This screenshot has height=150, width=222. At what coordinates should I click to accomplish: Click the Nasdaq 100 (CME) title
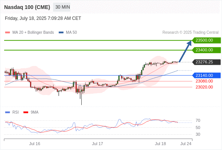pos(27,7)
